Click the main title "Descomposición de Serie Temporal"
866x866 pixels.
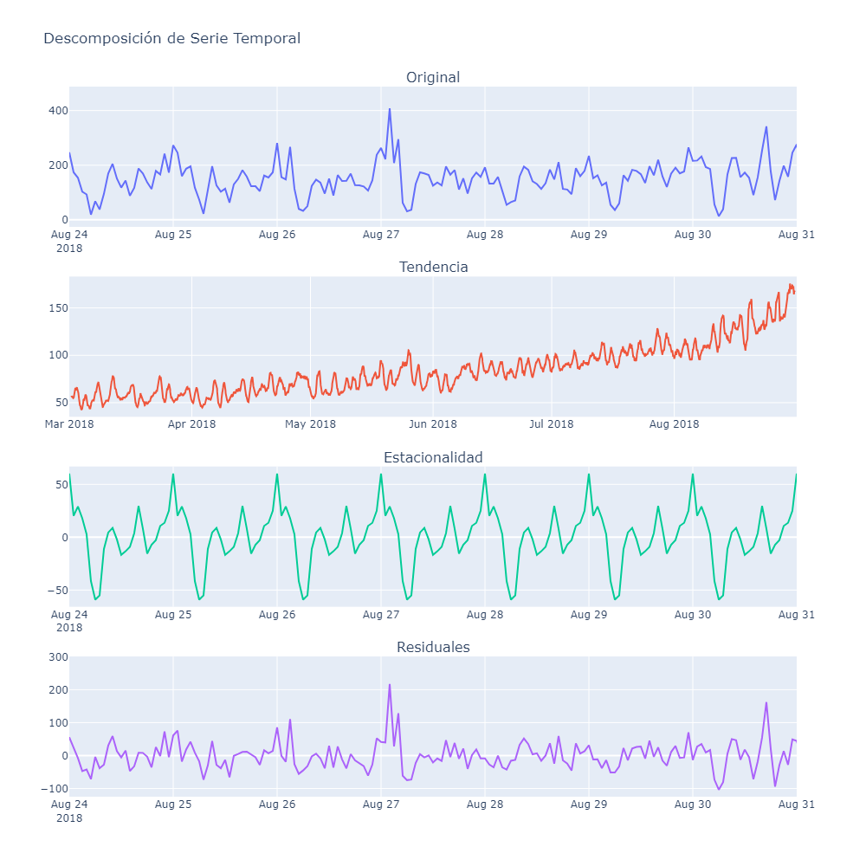(171, 38)
